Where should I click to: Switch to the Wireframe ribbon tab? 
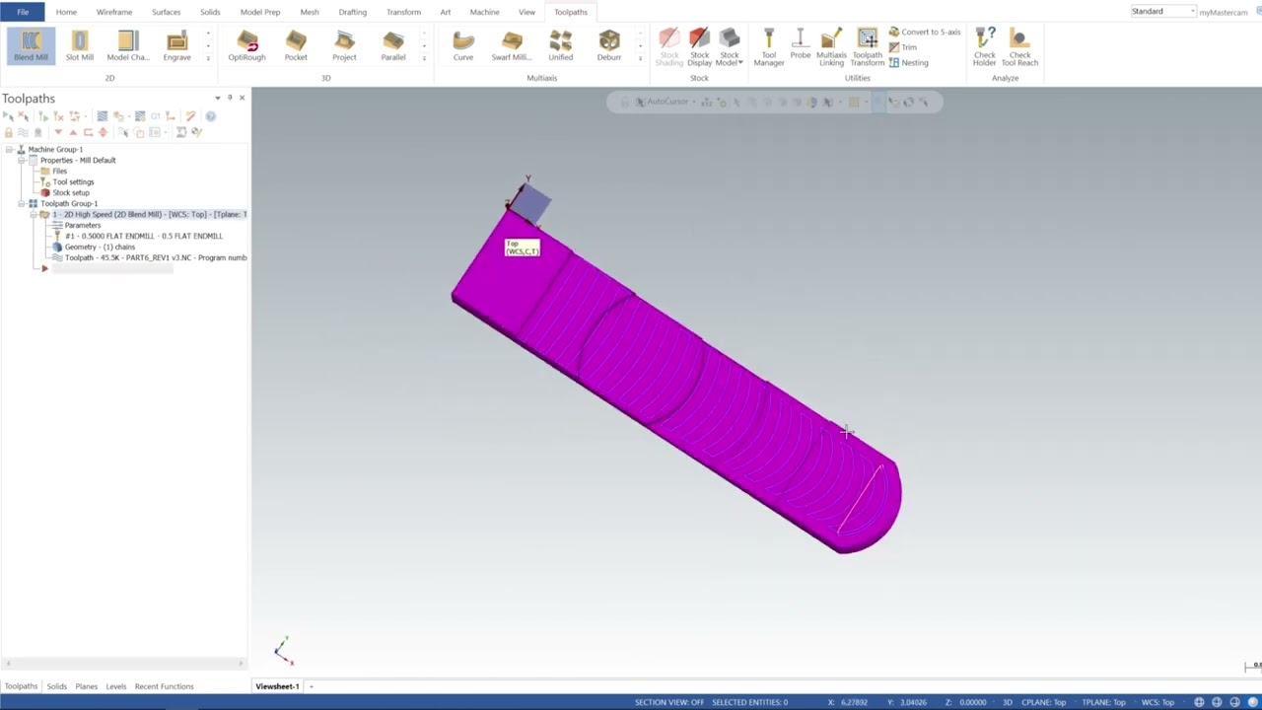[x=114, y=12]
